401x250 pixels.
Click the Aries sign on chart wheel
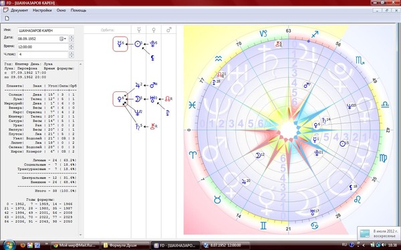coord(192,155)
